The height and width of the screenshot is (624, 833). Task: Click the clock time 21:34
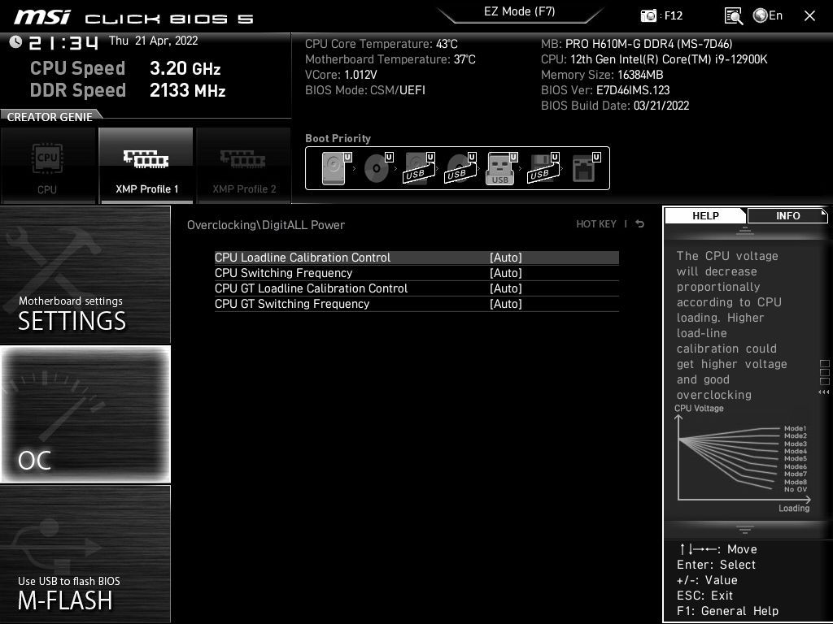[x=63, y=42]
